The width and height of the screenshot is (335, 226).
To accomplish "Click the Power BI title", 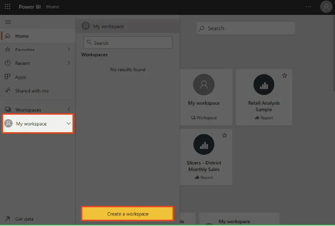I will (x=30, y=7).
